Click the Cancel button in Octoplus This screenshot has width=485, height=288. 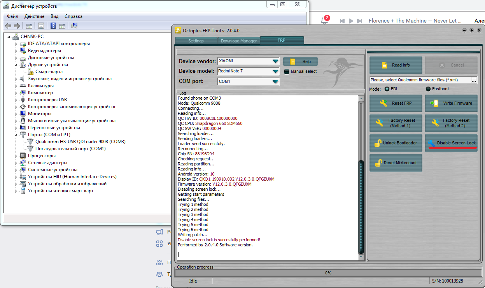tap(451, 65)
